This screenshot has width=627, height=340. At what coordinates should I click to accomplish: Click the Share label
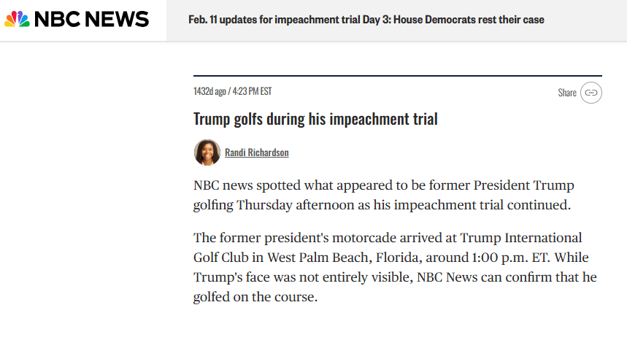(x=567, y=93)
